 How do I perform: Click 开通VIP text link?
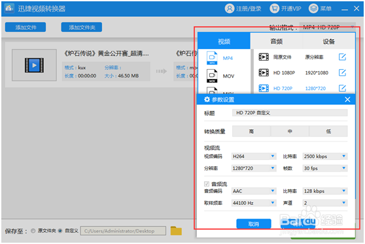[291, 9]
